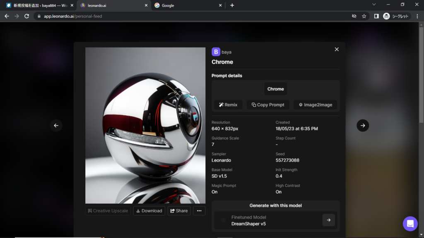The height and width of the screenshot is (238, 424).
Task: Open Image2Image for this picture
Action: pyautogui.click(x=315, y=105)
